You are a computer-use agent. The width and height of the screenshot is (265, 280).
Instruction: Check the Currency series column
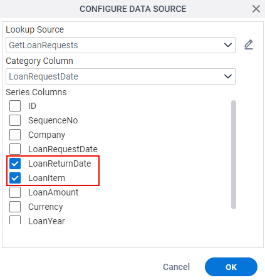15,207
